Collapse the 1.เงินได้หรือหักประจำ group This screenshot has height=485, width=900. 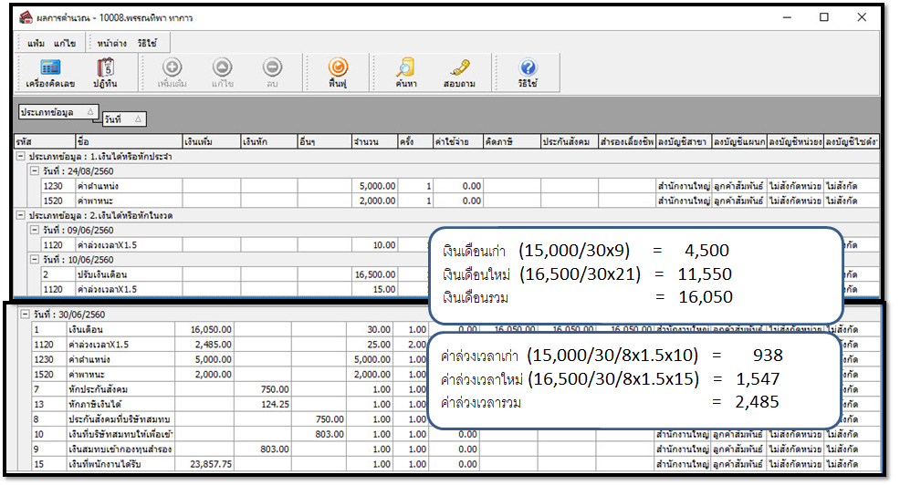(x=20, y=157)
